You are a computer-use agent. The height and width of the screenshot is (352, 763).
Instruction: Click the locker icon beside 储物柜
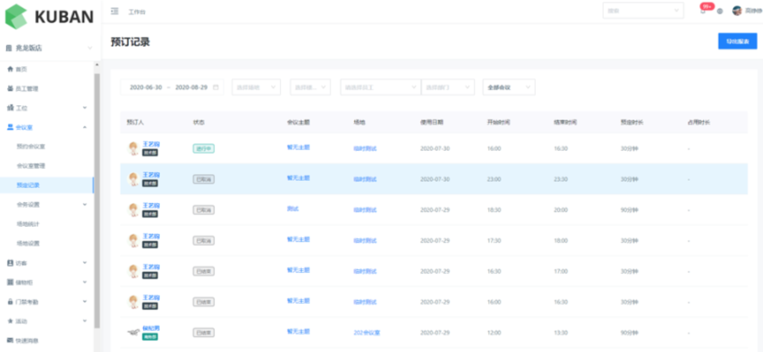coord(10,282)
